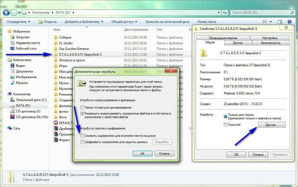Open the view options dropdown arrow
The image size is (298, 187).
pos(271,22)
